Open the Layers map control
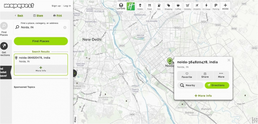258x124 pixels. point(121,6)
